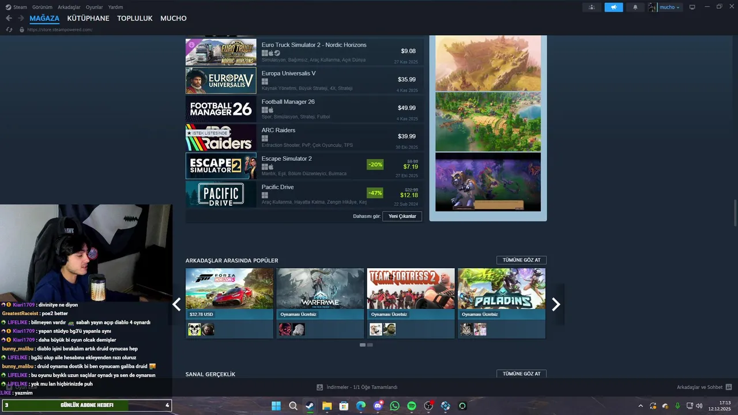
Task: Open the notifications bell
Action: [635, 7]
